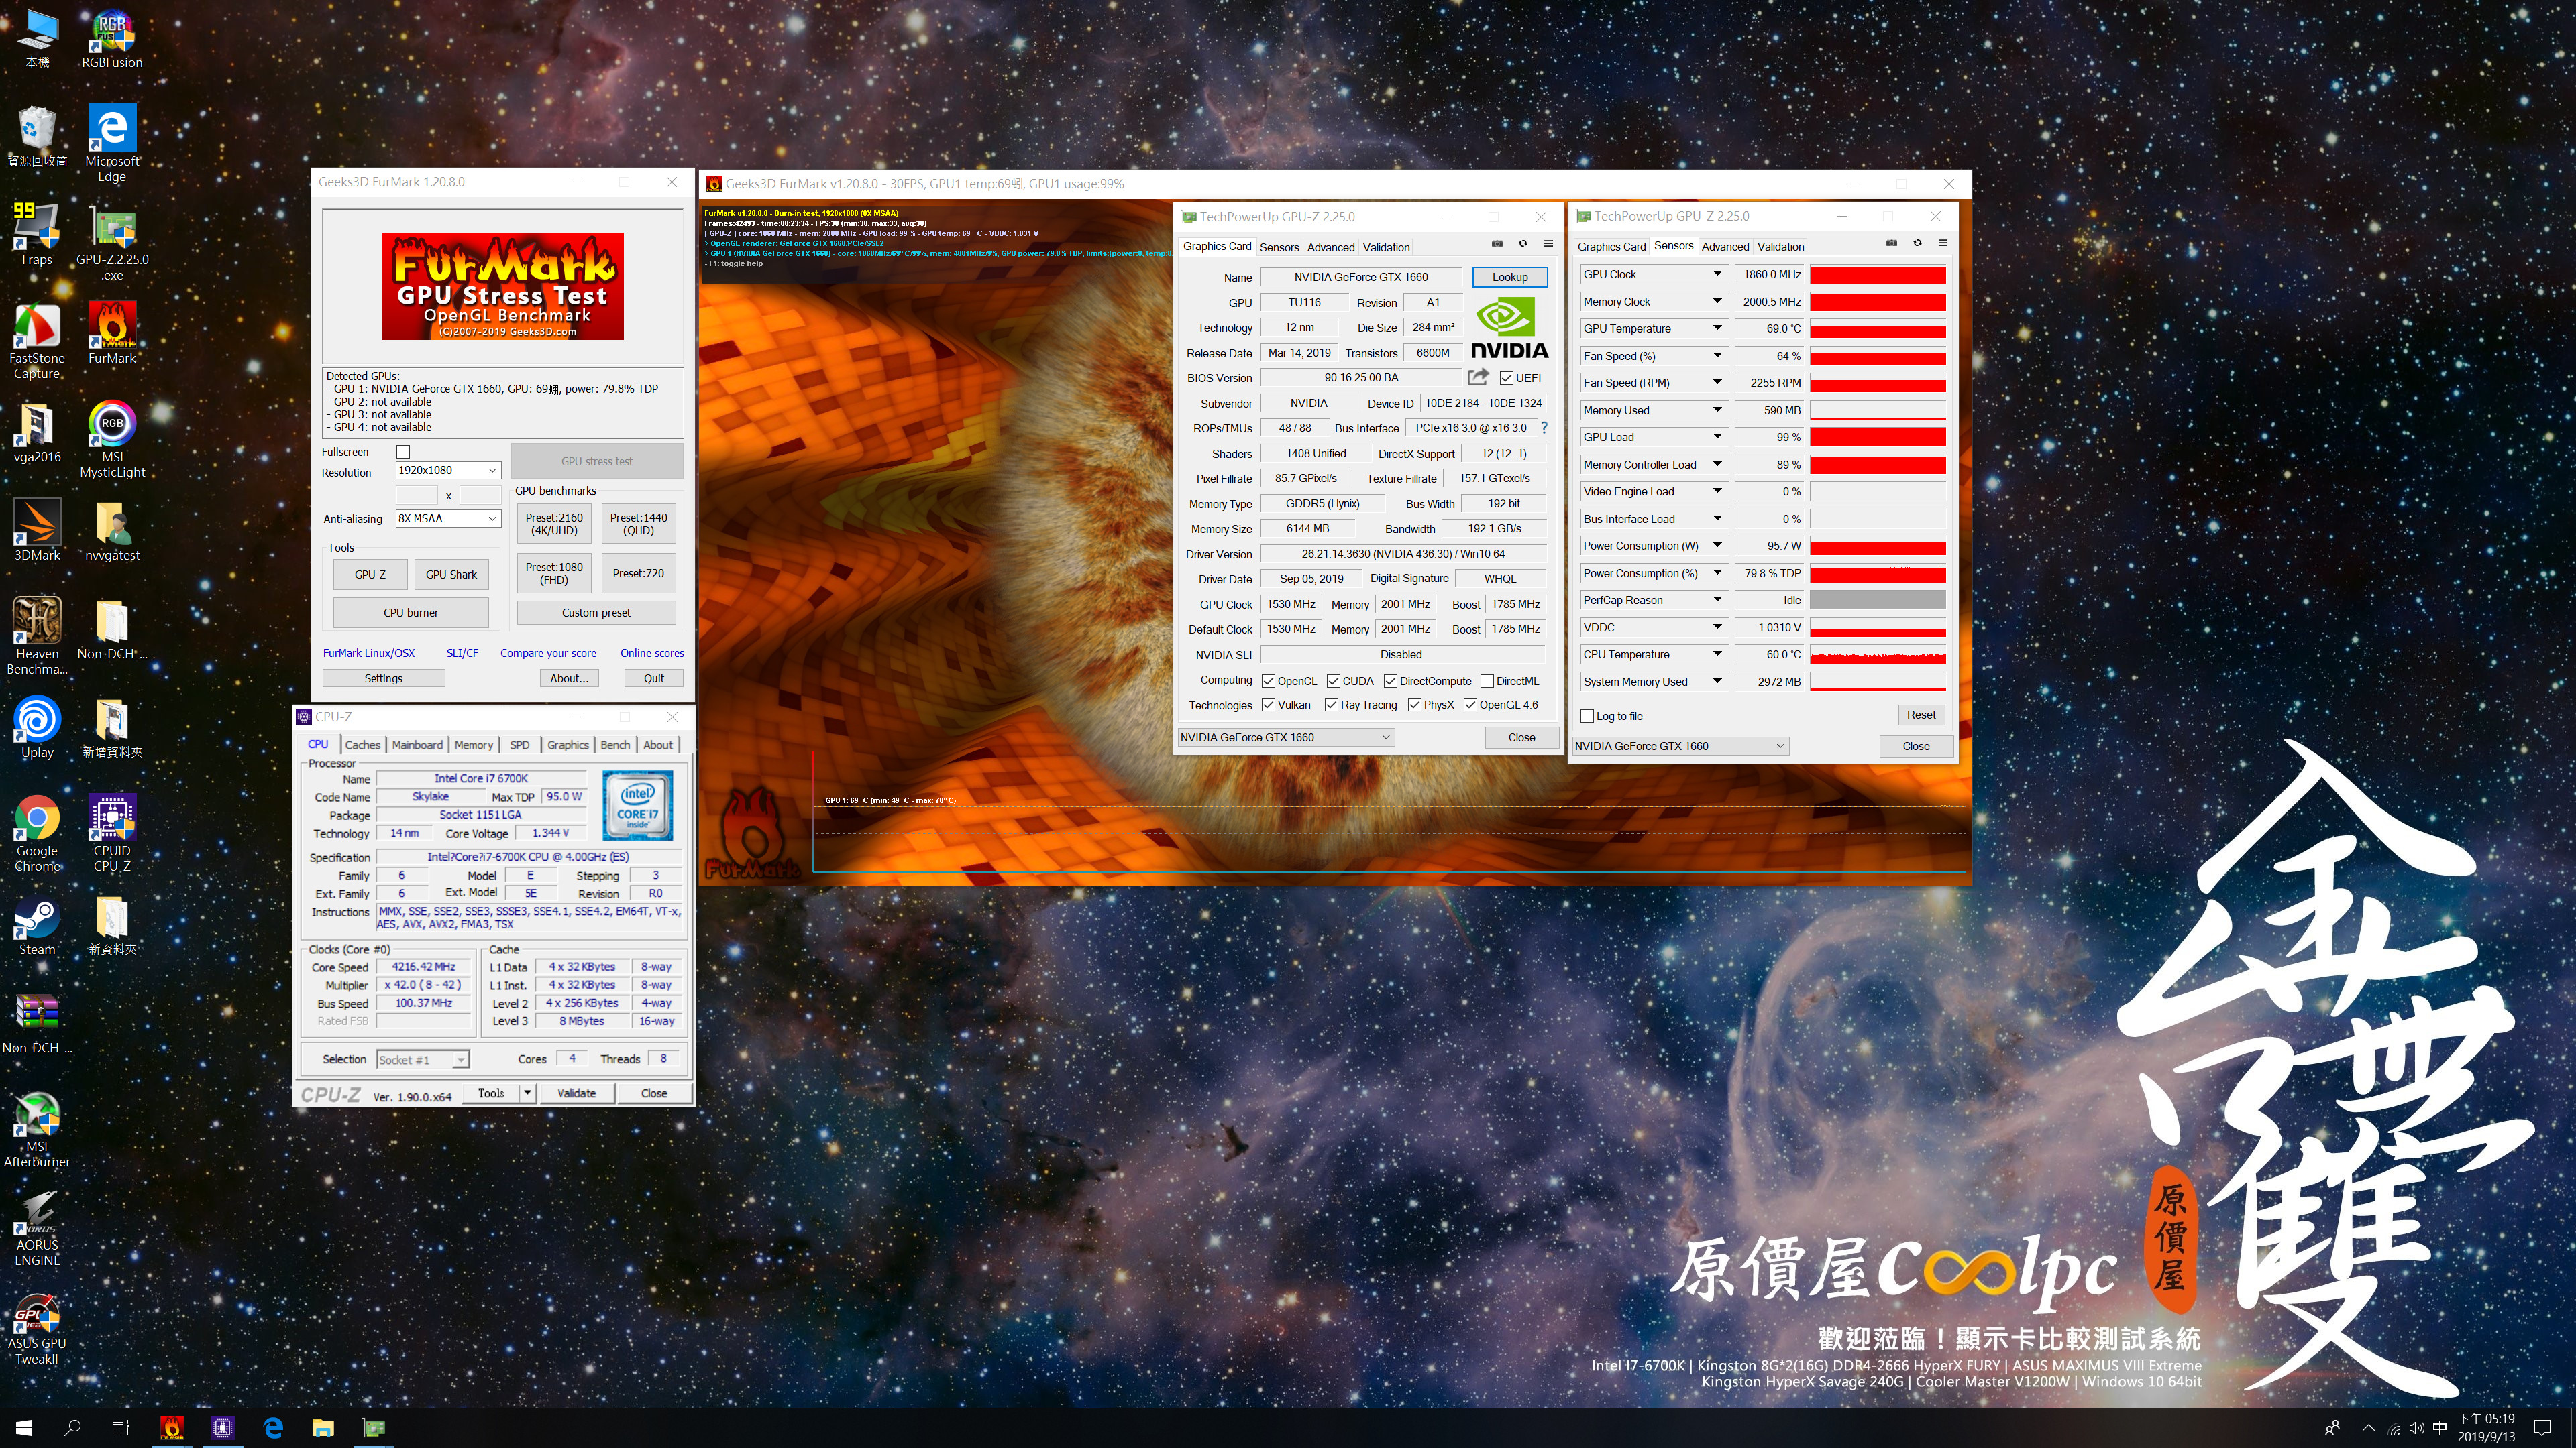Toggle the Vulkan checkbox

[x=1268, y=705]
